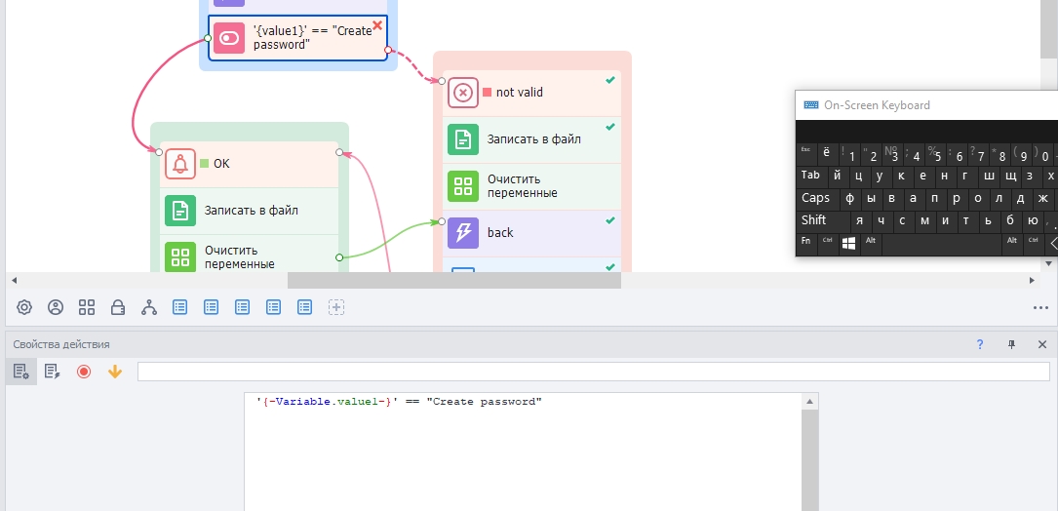Open the gear settings icon in the bottom toolbar

coord(24,308)
